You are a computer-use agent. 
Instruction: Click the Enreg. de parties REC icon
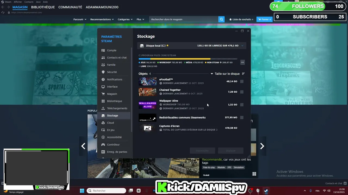(103, 152)
